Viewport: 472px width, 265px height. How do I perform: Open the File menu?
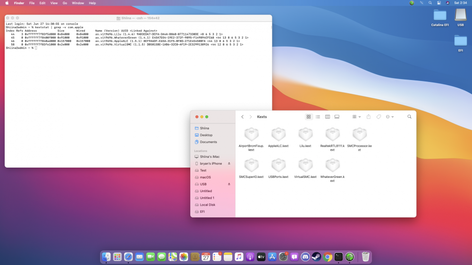[x=32, y=3]
